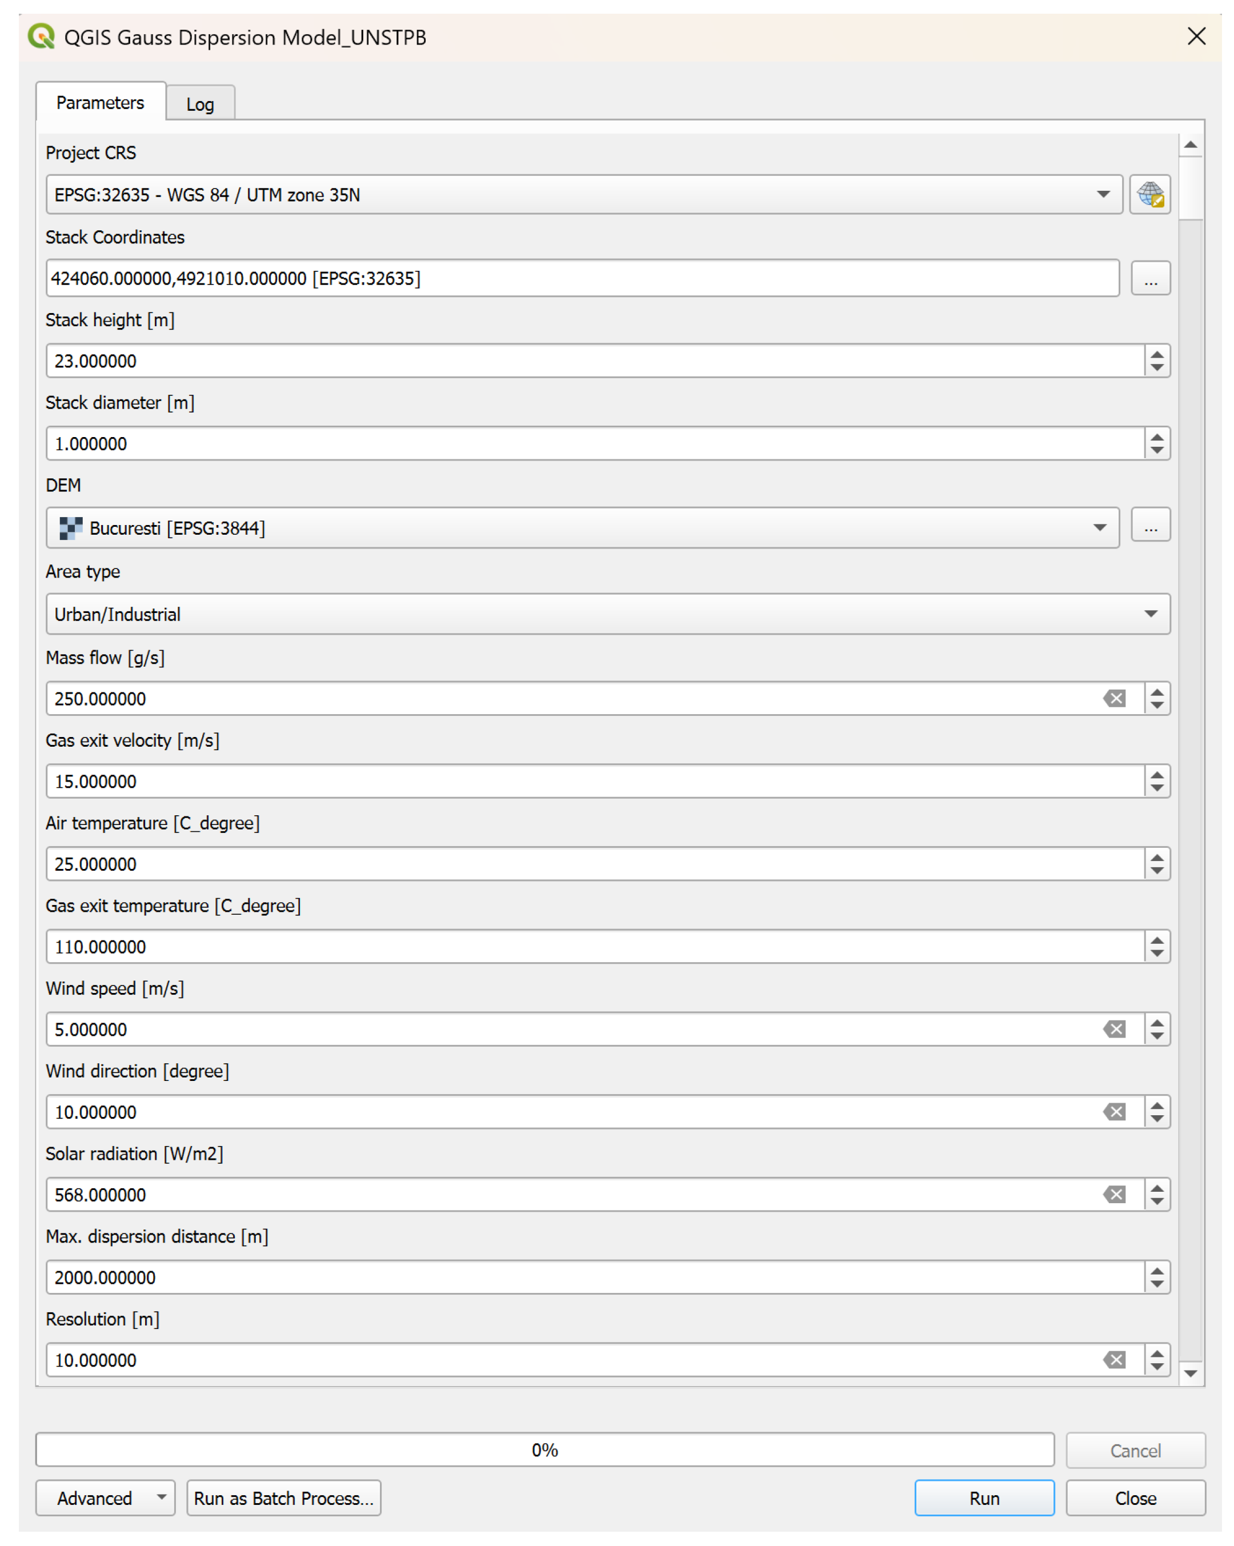The height and width of the screenshot is (1546, 1234).
Task: Run the dispersion model
Action: 984,1498
